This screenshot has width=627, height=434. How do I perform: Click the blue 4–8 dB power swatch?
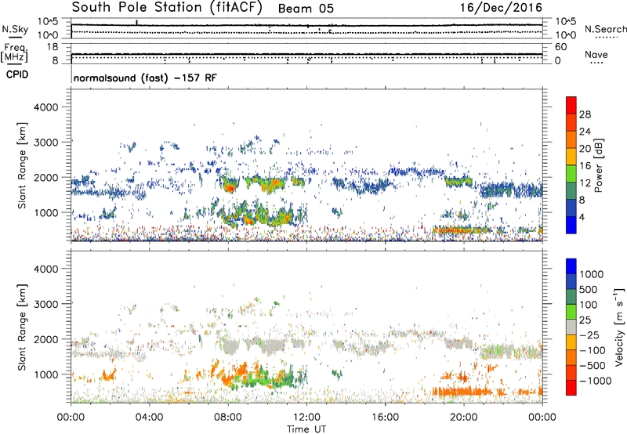[x=571, y=208]
